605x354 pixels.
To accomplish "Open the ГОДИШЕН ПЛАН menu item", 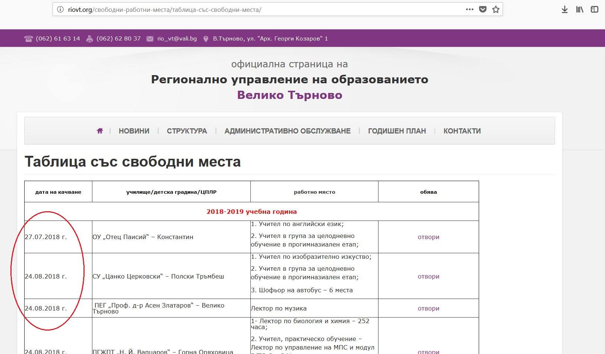I will (397, 131).
